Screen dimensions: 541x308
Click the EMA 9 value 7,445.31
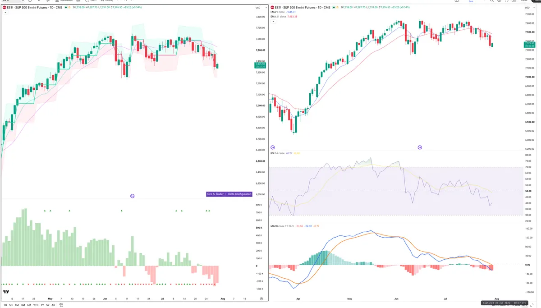coord(291,12)
